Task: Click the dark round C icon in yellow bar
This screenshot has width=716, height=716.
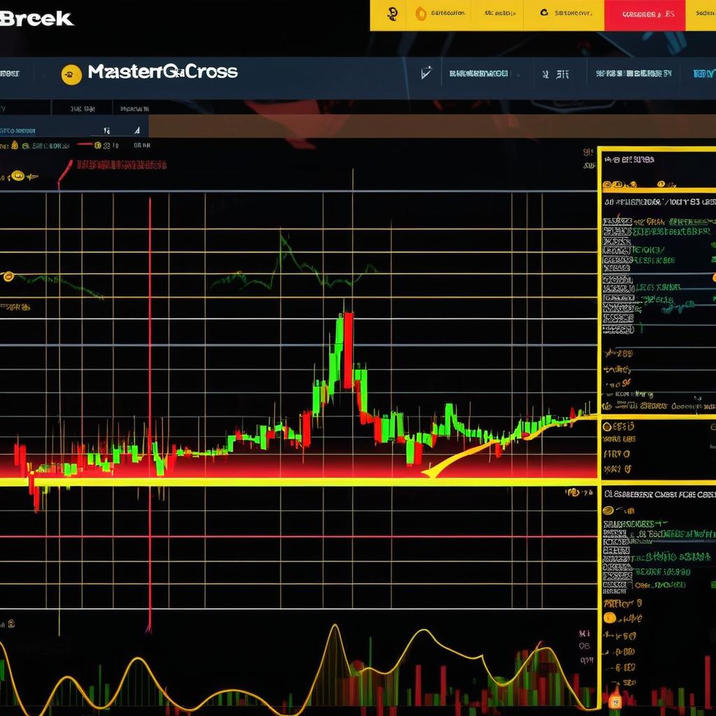Action: click(x=544, y=13)
